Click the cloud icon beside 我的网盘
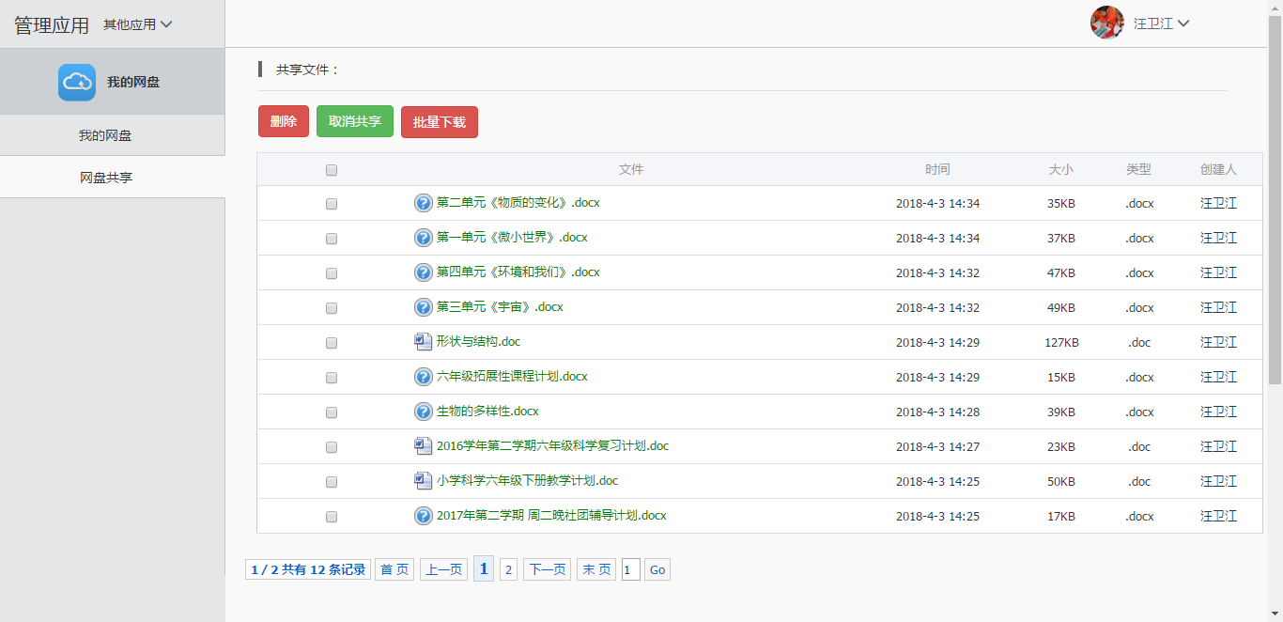 (76, 83)
